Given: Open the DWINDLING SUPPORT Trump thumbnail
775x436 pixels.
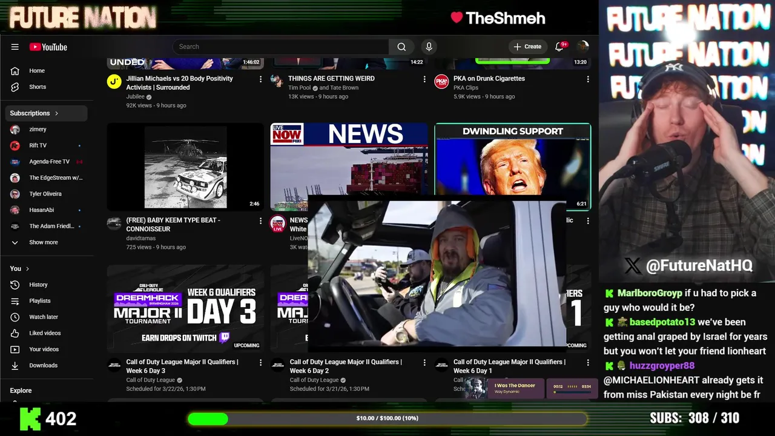Looking at the screenshot, I should click(512, 160).
